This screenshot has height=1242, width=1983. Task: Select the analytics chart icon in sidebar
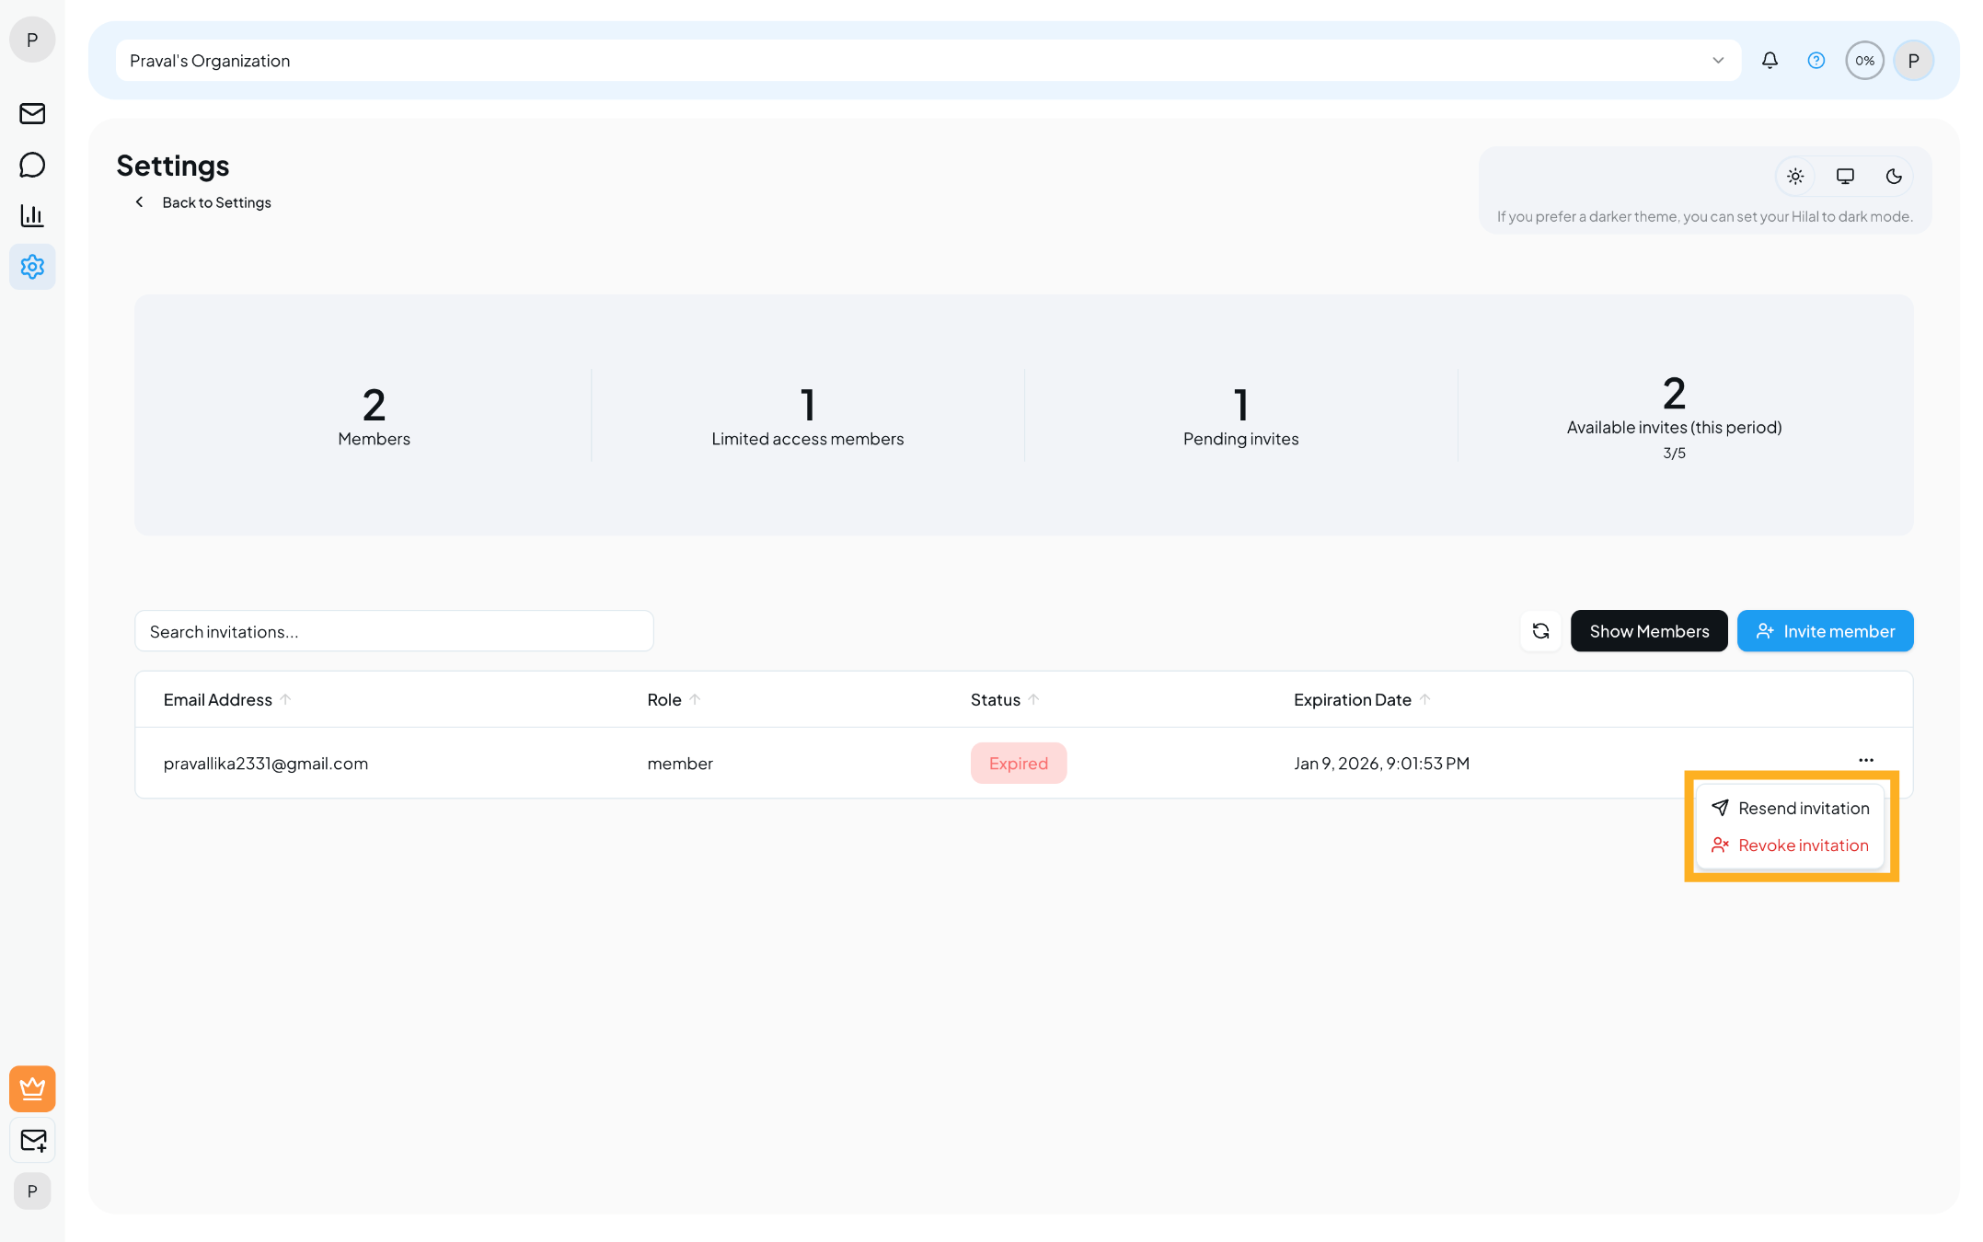32,215
